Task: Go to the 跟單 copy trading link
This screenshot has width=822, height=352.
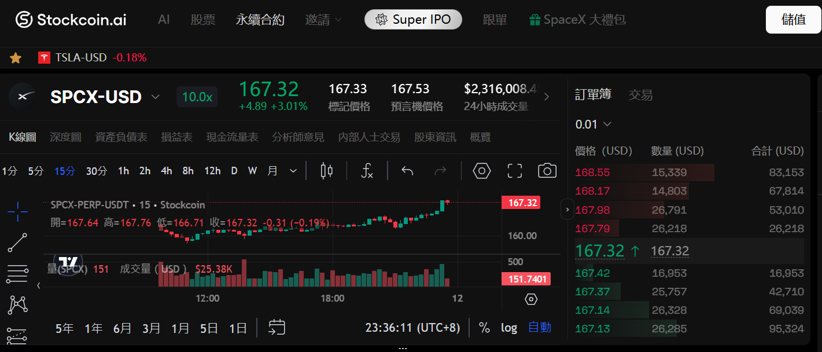Action: point(495,20)
